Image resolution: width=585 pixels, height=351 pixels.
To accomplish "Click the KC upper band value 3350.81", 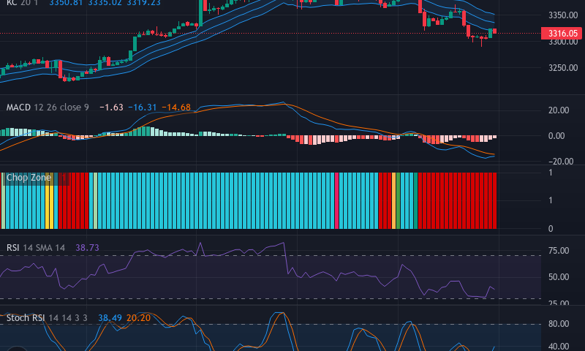I will (x=66, y=3).
